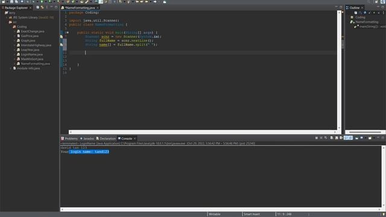Screen dimensions: 386x217
Task: Click the Console horizontal scrollbar
Action: (220, 209)
